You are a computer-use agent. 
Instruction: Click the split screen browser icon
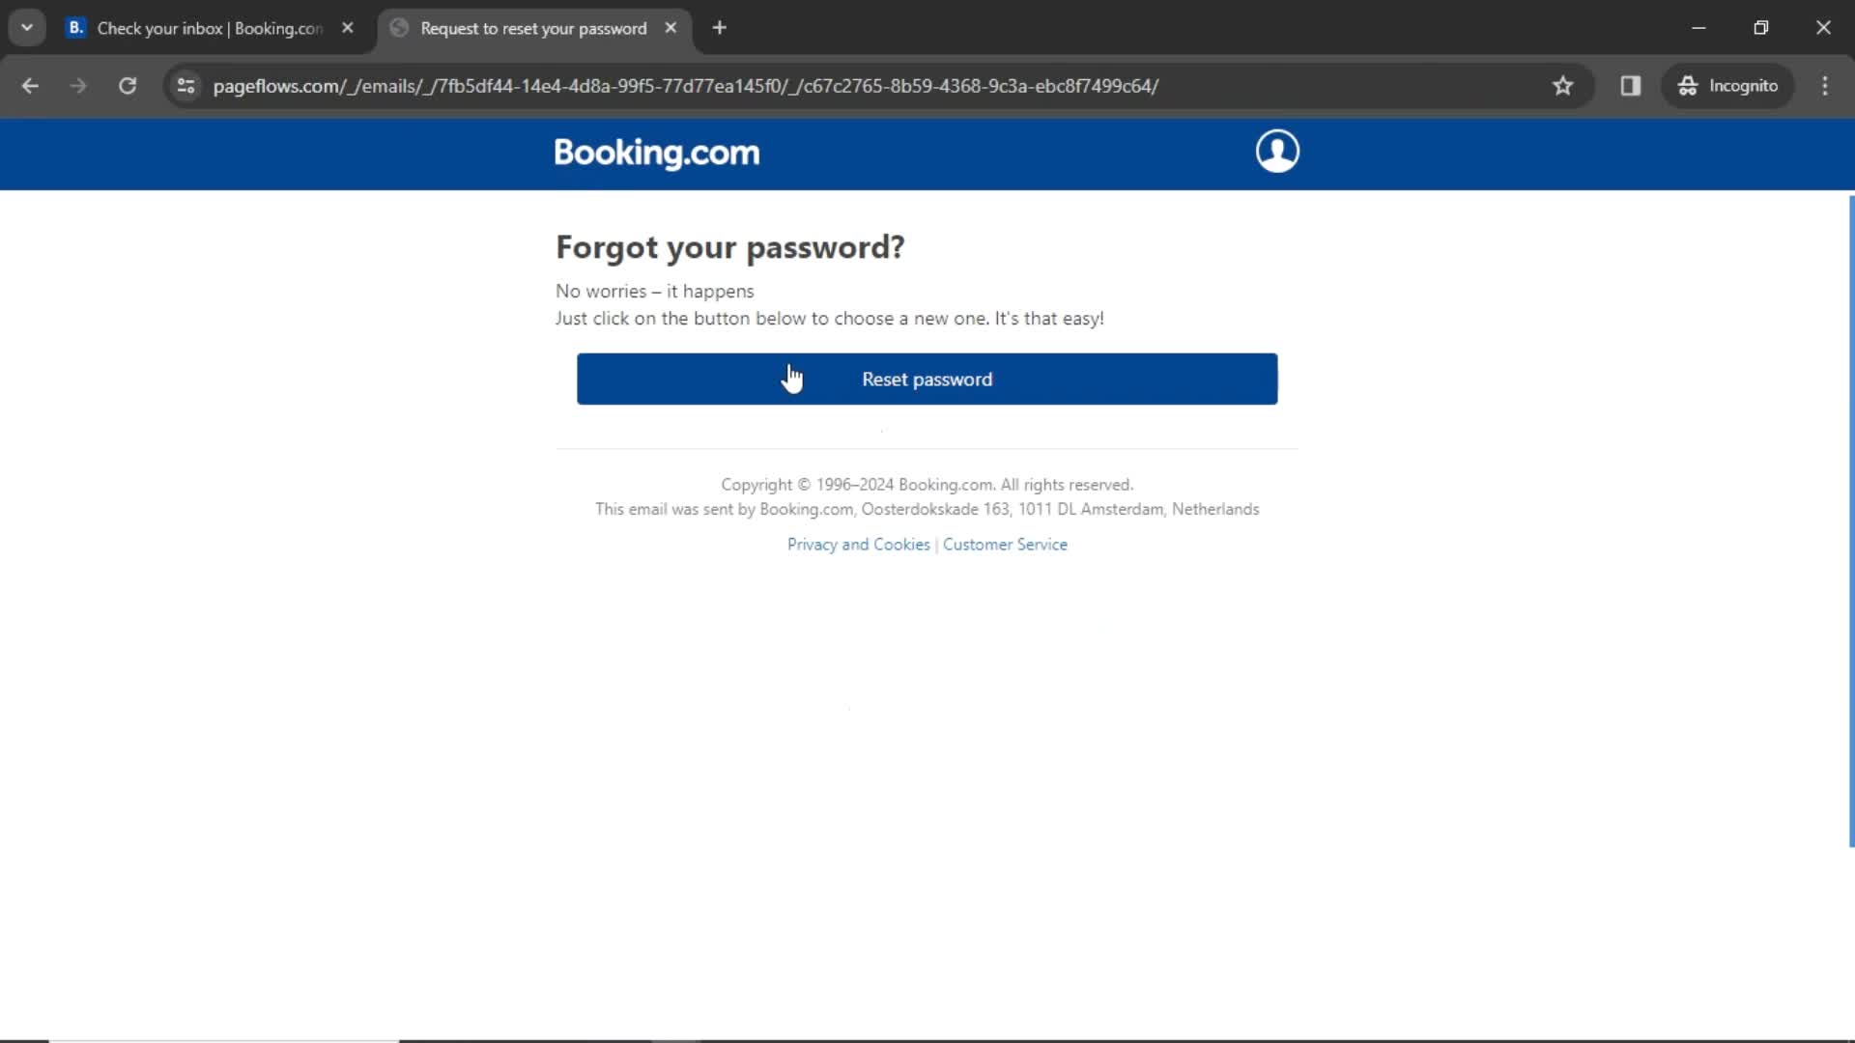1631,85
